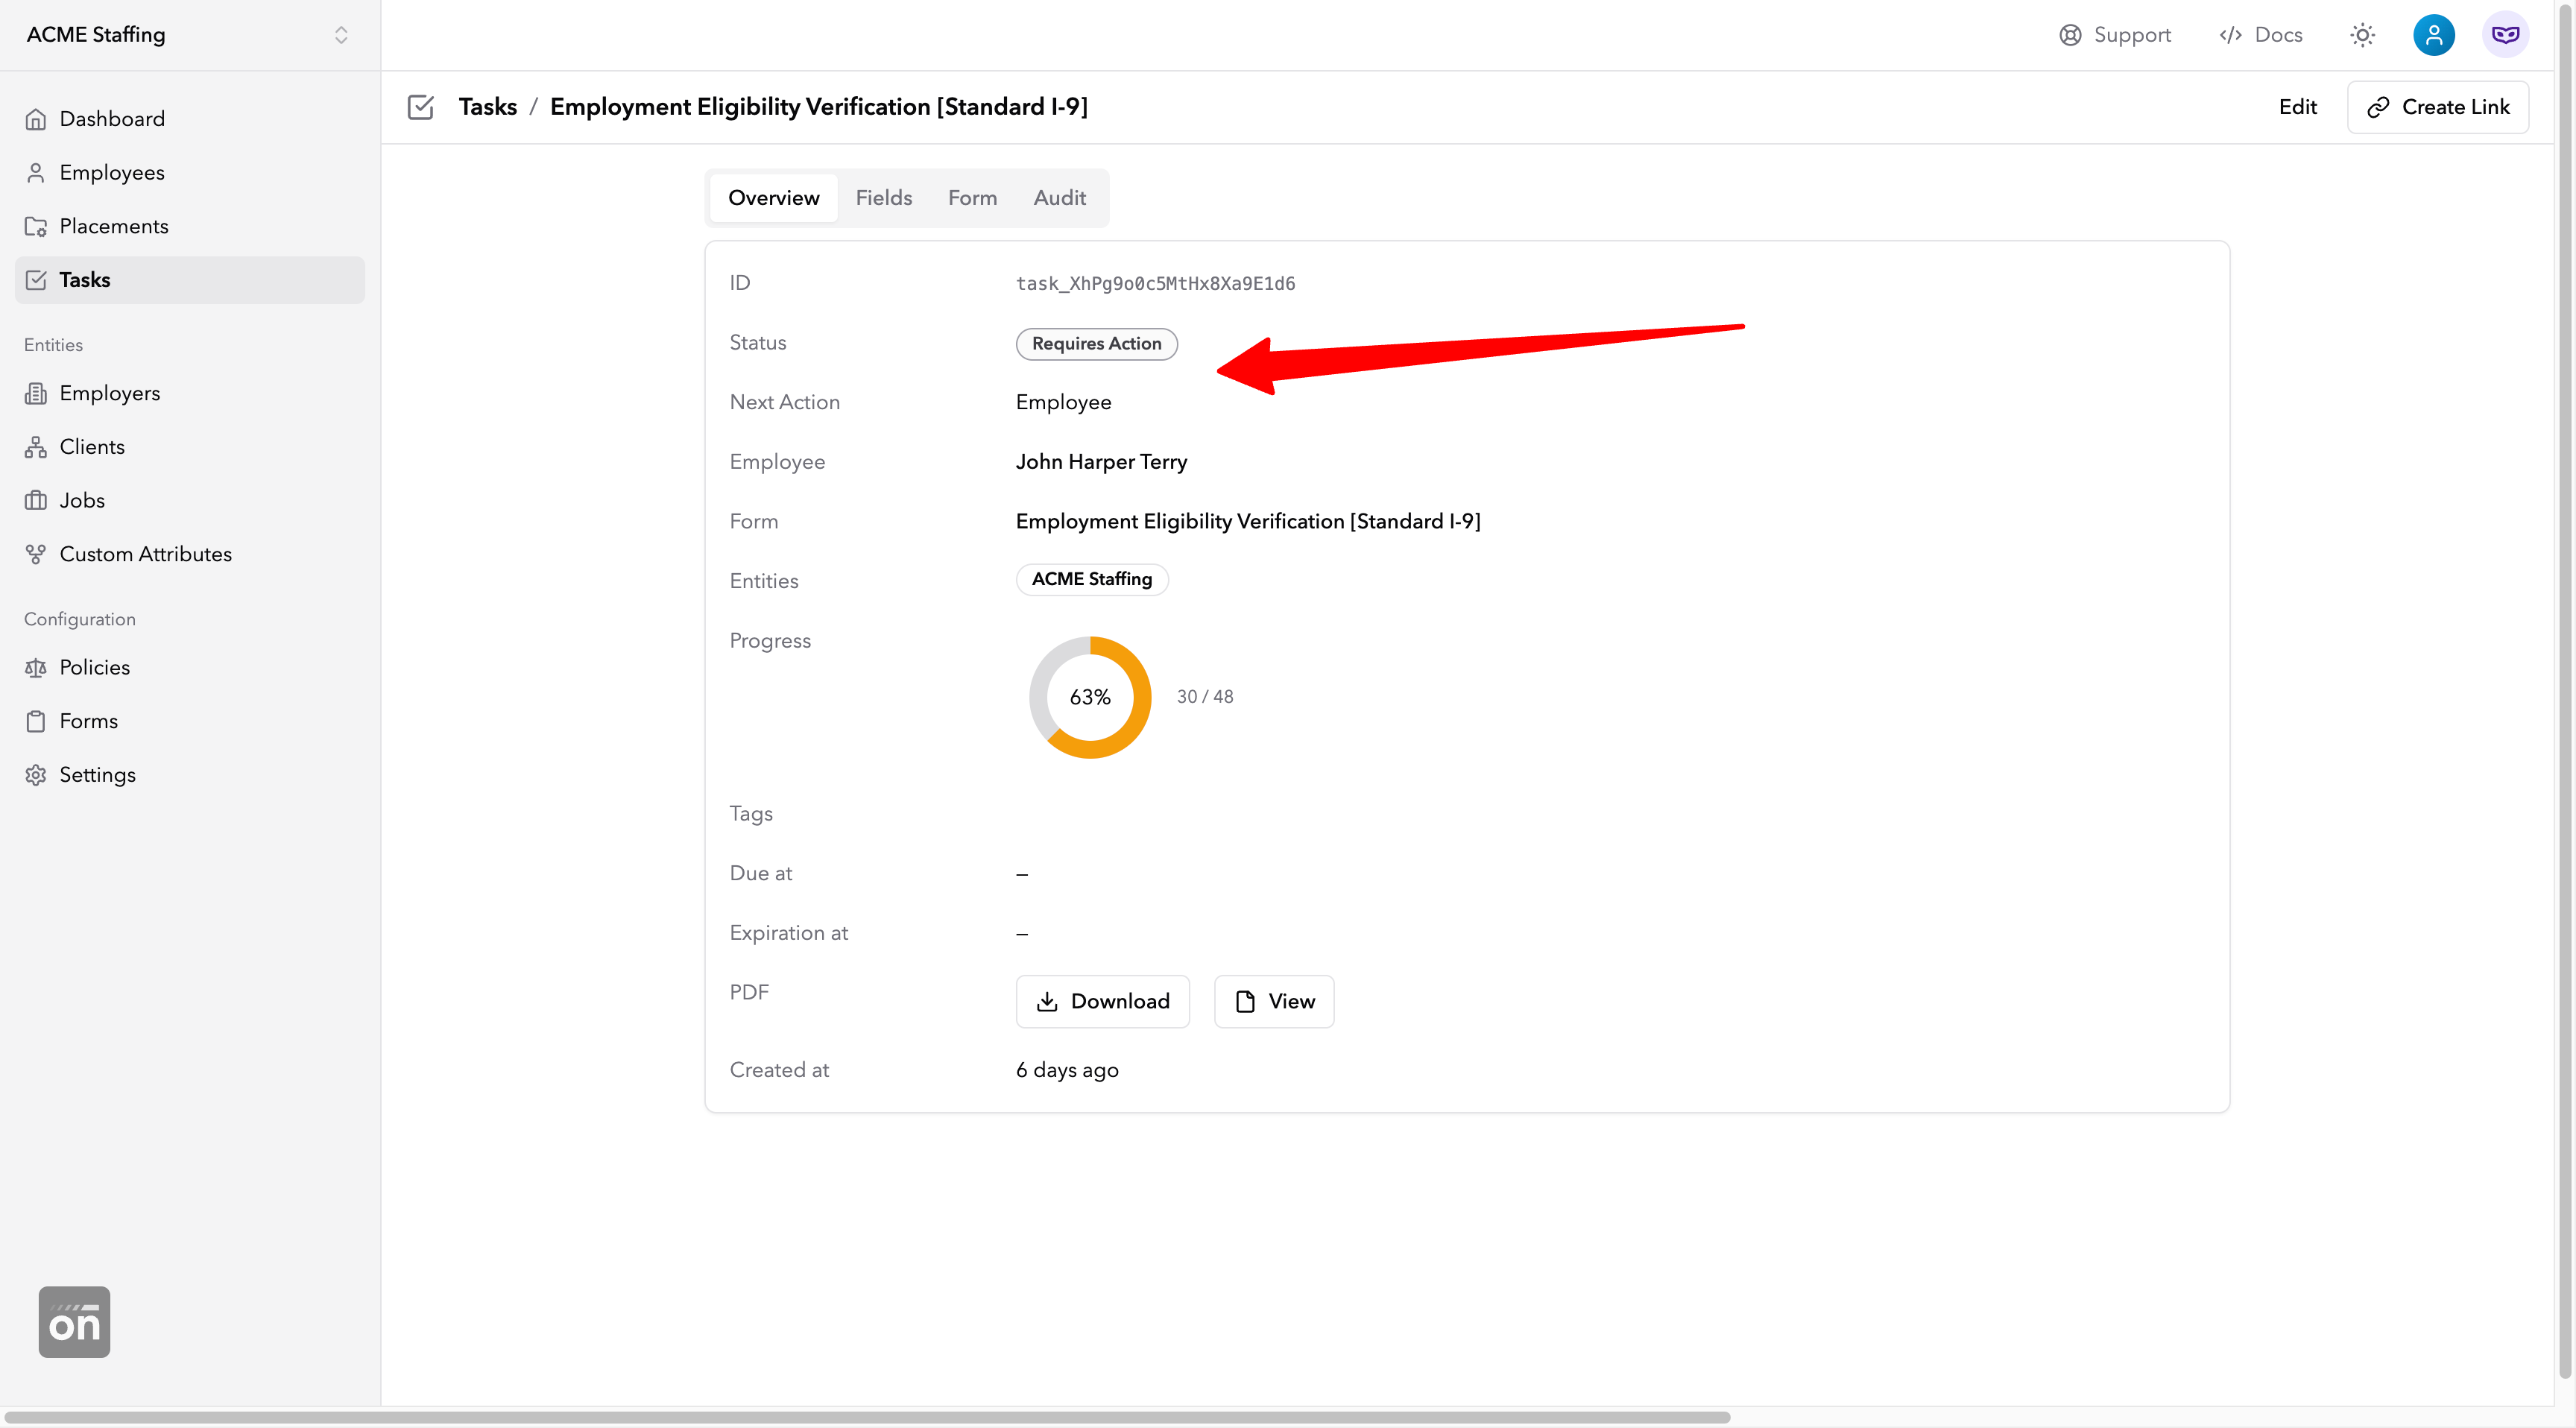Open Placements via its folder icon
This screenshot has width=2576, height=1428.
pyautogui.click(x=36, y=227)
